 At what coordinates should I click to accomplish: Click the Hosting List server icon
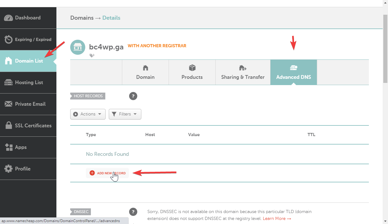pos(8,83)
